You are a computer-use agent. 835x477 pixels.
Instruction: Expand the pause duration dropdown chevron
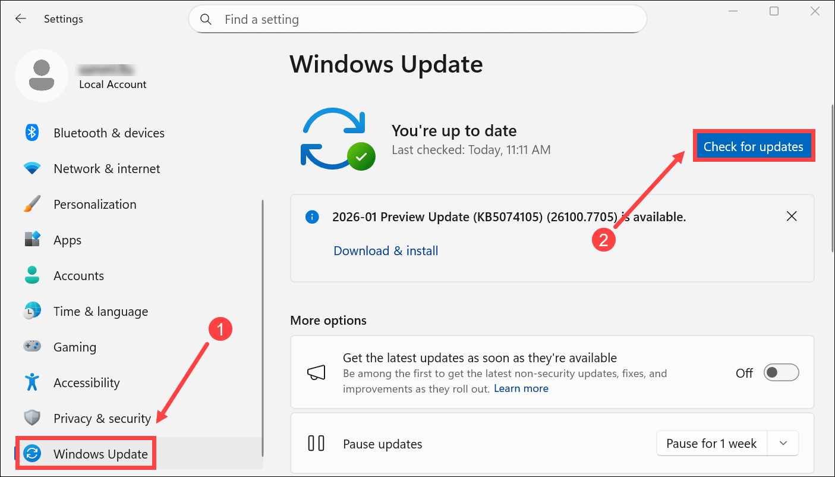(783, 444)
